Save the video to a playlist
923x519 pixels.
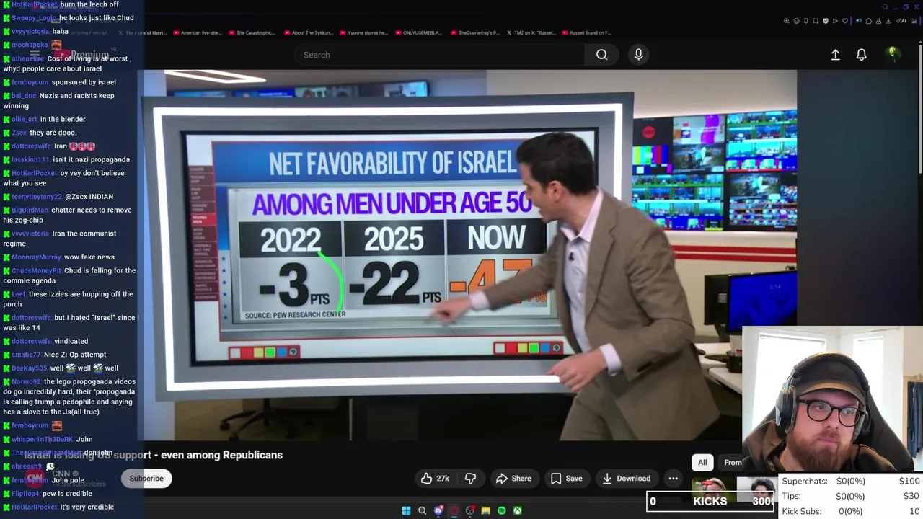click(566, 478)
